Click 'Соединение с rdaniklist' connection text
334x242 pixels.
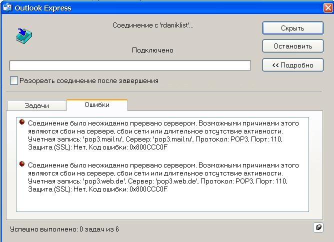tap(152, 25)
